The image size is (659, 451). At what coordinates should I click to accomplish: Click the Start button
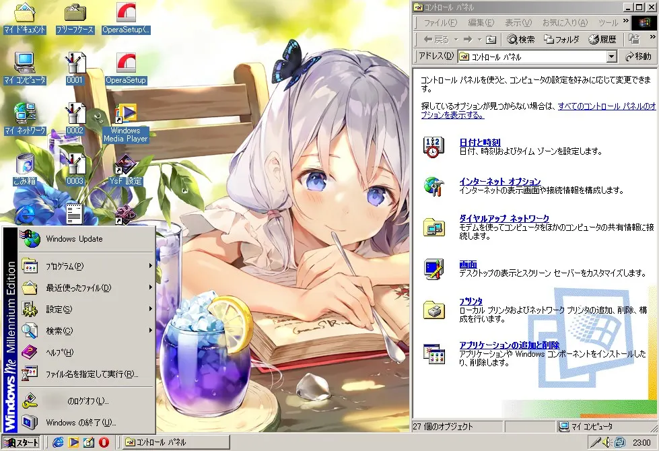click(22, 442)
